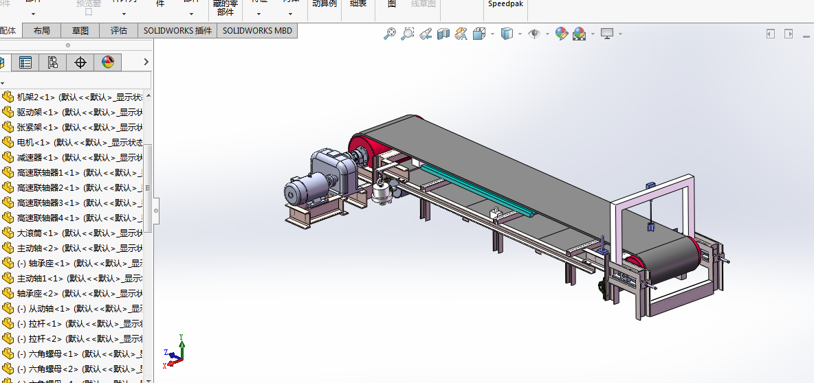This screenshot has height=383, width=814.
Task: Open the 布局 tab
Action: tap(41, 31)
